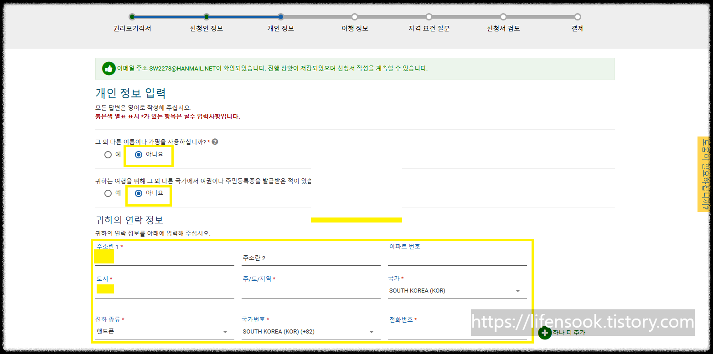Click the 자격 요건 질문 step circle
The width and height of the screenshot is (713, 354).
[x=429, y=16]
